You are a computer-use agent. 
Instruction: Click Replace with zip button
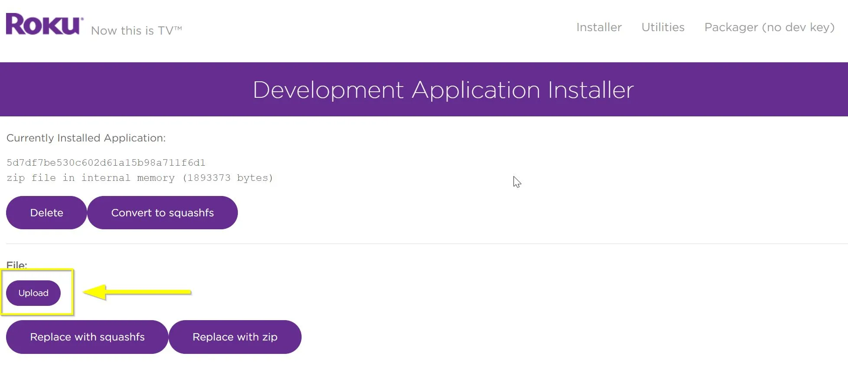(x=235, y=337)
